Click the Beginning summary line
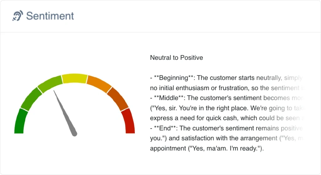321x175 pixels. 226,78
